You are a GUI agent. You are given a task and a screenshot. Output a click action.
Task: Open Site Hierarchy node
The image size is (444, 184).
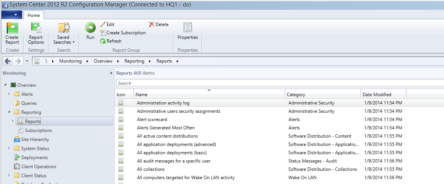point(35,140)
